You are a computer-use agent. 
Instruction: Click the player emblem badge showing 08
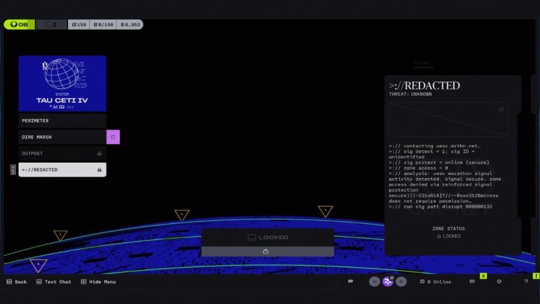pos(20,24)
